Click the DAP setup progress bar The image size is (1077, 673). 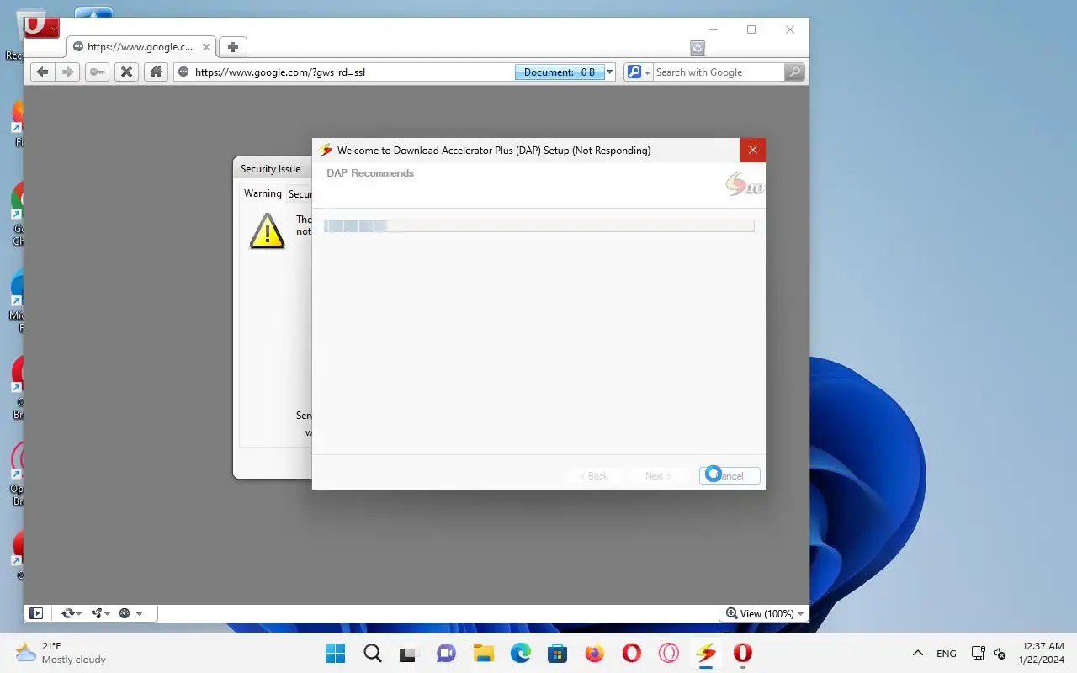tap(538, 225)
